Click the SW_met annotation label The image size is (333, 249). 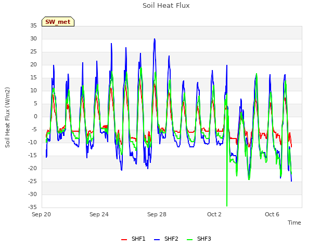click(x=58, y=22)
